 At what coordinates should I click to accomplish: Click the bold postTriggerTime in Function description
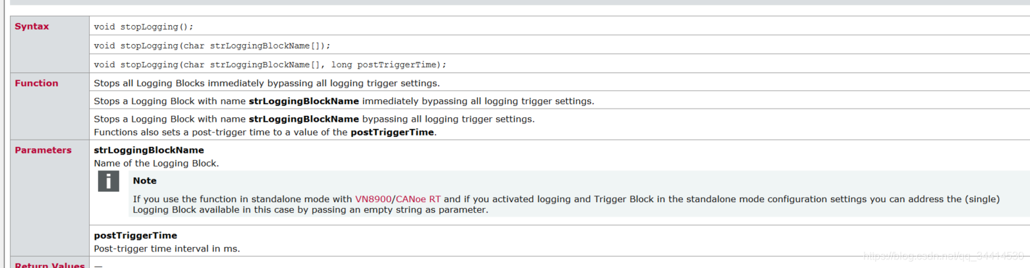coord(392,132)
